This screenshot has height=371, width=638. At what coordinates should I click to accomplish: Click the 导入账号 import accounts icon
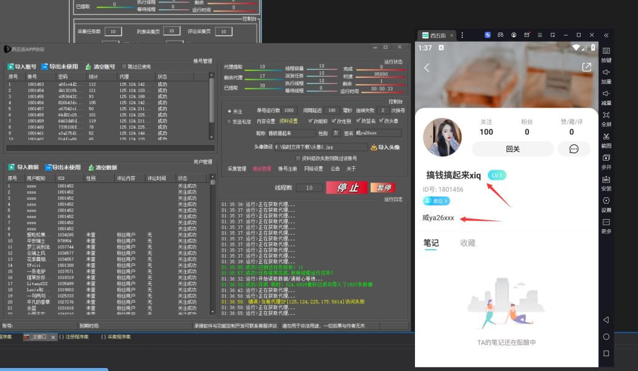coord(11,67)
